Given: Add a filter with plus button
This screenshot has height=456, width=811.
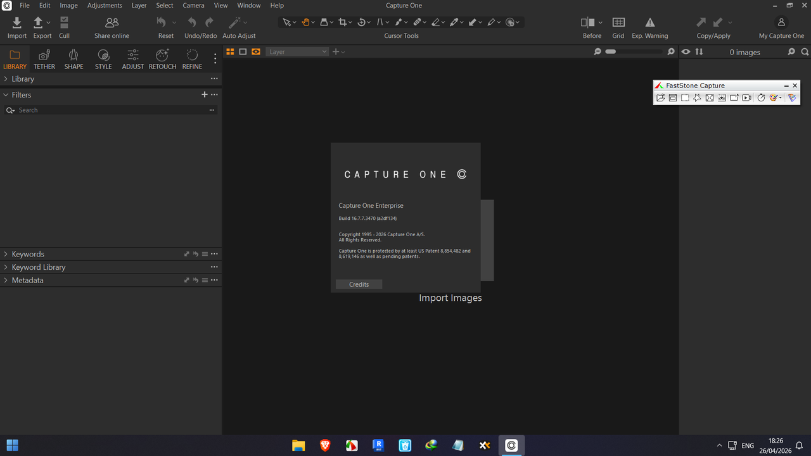Looking at the screenshot, I should click(x=204, y=94).
